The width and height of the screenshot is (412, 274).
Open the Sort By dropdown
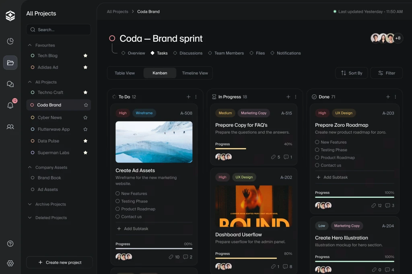click(x=351, y=73)
